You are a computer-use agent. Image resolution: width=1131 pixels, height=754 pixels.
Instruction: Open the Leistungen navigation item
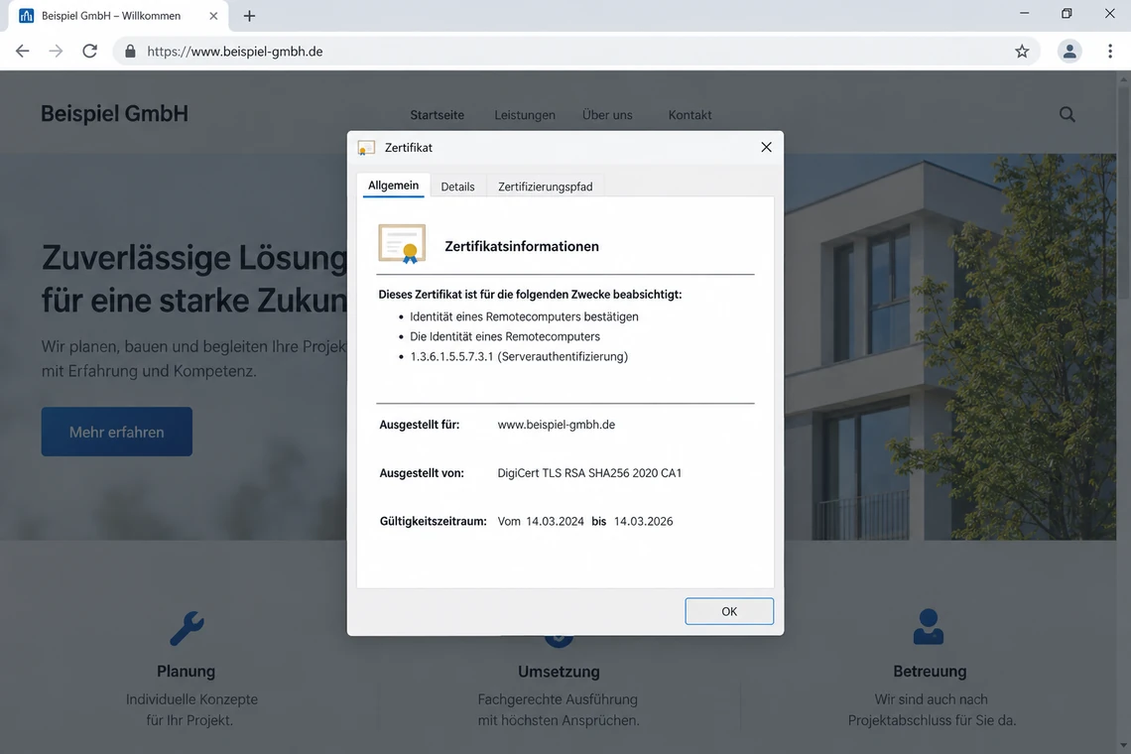(525, 115)
